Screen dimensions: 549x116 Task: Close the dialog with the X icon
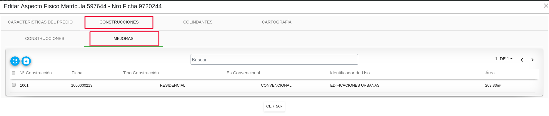click(x=546, y=6)
